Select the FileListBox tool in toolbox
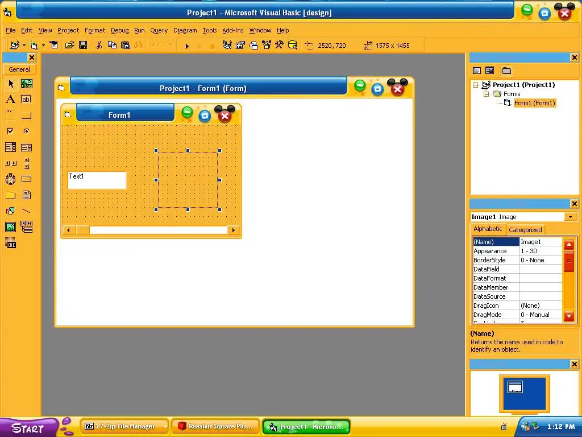Screen dimensions: 582x437 click(x=26, y=195)
